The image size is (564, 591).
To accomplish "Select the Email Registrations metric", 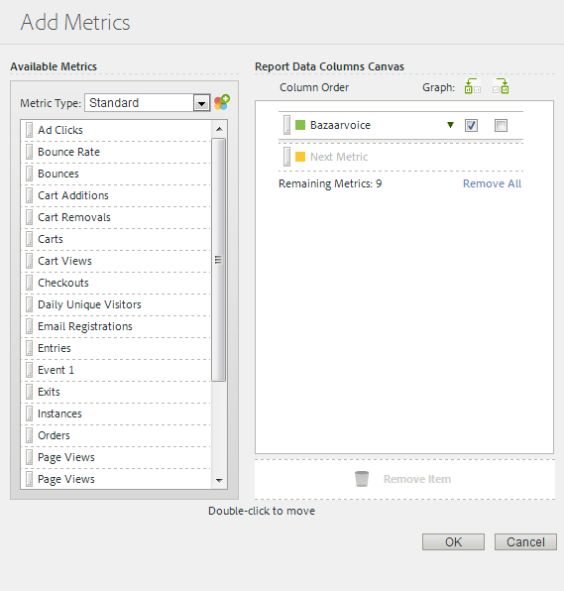I will point(85,326).
